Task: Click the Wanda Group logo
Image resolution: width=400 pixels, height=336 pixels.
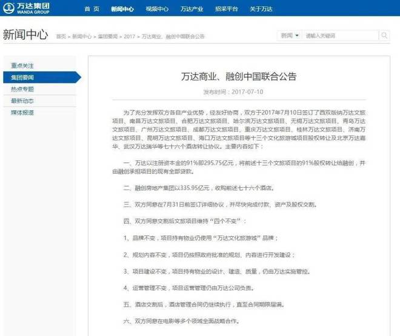Action: [x=27, y=8]
